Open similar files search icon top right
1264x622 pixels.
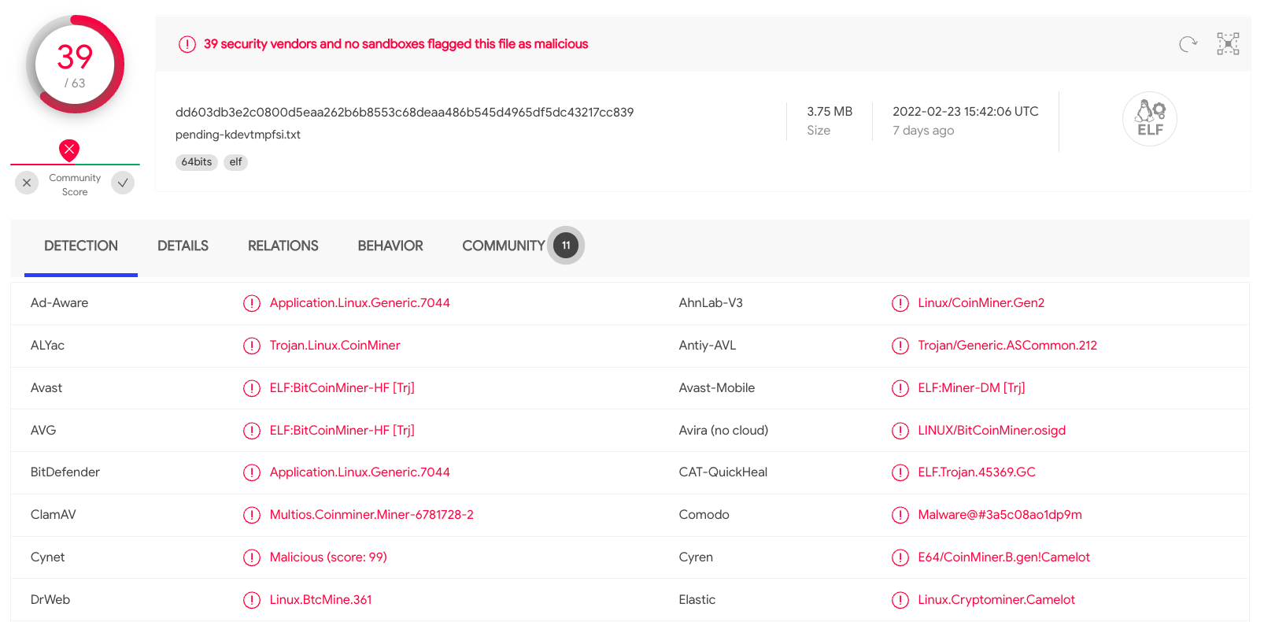(1228, 44)
